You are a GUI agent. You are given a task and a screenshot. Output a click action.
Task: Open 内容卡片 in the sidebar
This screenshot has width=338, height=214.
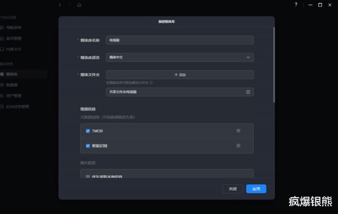pyautogui.click(x=14, y=49)
